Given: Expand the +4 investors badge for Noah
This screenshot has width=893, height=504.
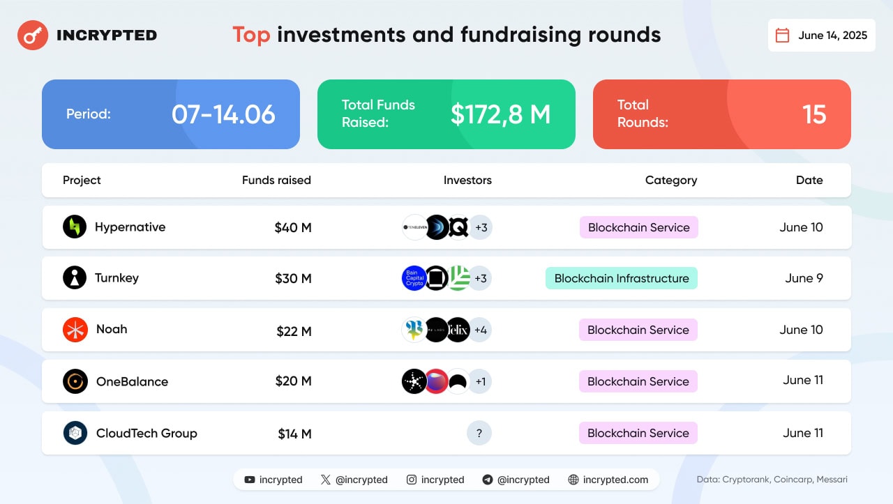Looking at the screenshot, I should click(x=480, y=330).
